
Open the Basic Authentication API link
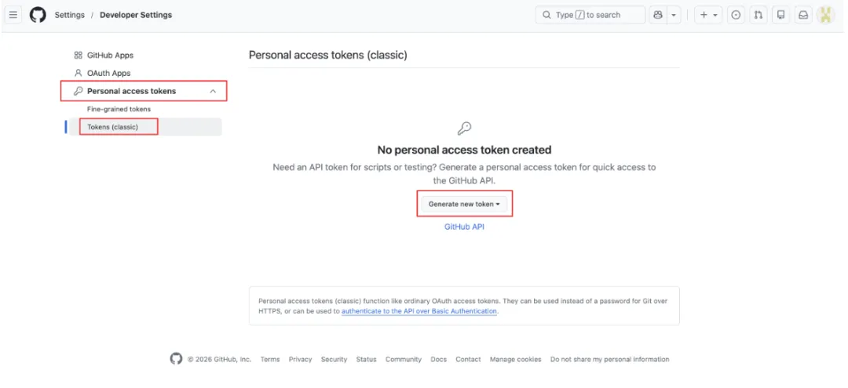(x=419, y=311)
